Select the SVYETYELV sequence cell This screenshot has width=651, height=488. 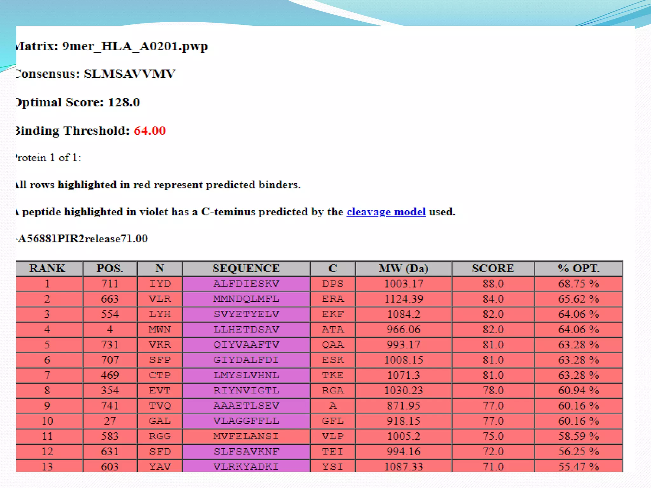246,314
